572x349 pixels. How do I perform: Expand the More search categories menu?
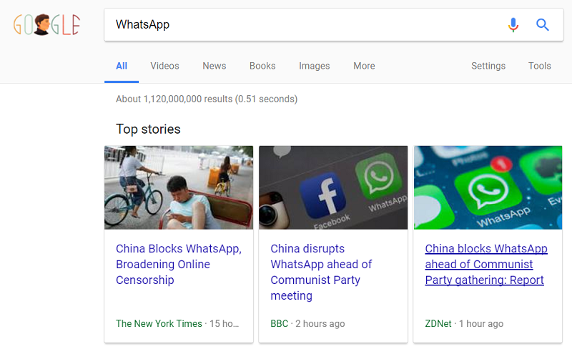pos(364,66)
